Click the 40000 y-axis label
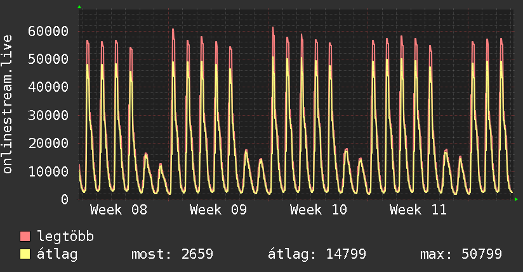523x272 pixels. [48, 87]
